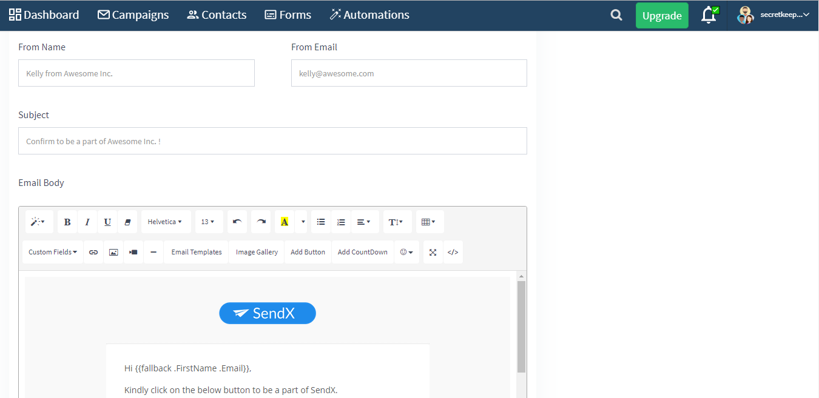Undo the last edit
The height and width of the screenshot is (398, 819).
pos(237,222)
